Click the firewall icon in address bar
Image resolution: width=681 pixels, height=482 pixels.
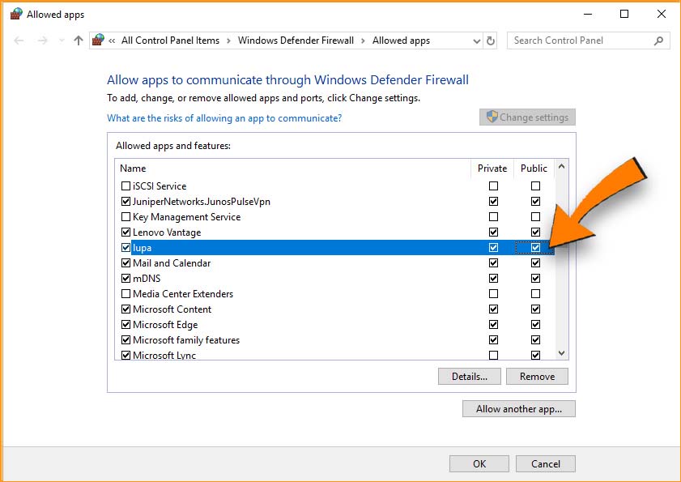(99, 41)
